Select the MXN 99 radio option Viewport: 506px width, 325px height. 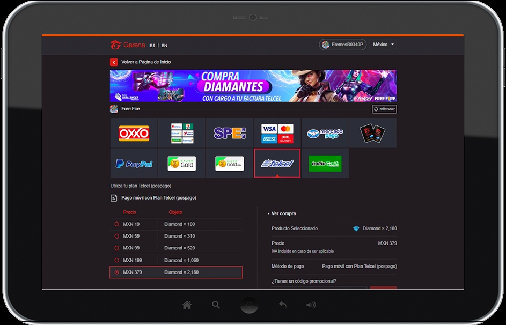point(117,248)
